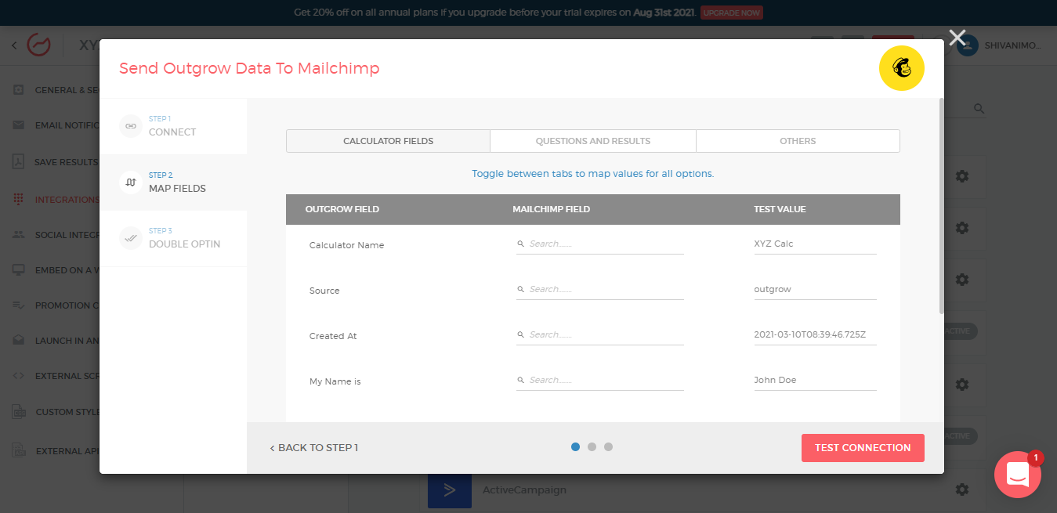
Task: Click Mailchimp field search for Source
Action: [600, 290]
